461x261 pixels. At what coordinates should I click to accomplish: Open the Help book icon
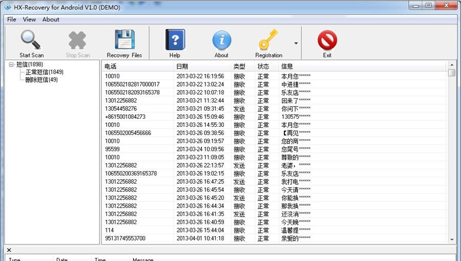tap(175, 39)
